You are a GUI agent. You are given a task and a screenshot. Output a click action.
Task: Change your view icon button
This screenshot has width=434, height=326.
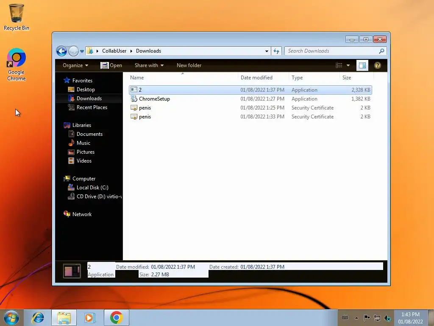(339, 65)
